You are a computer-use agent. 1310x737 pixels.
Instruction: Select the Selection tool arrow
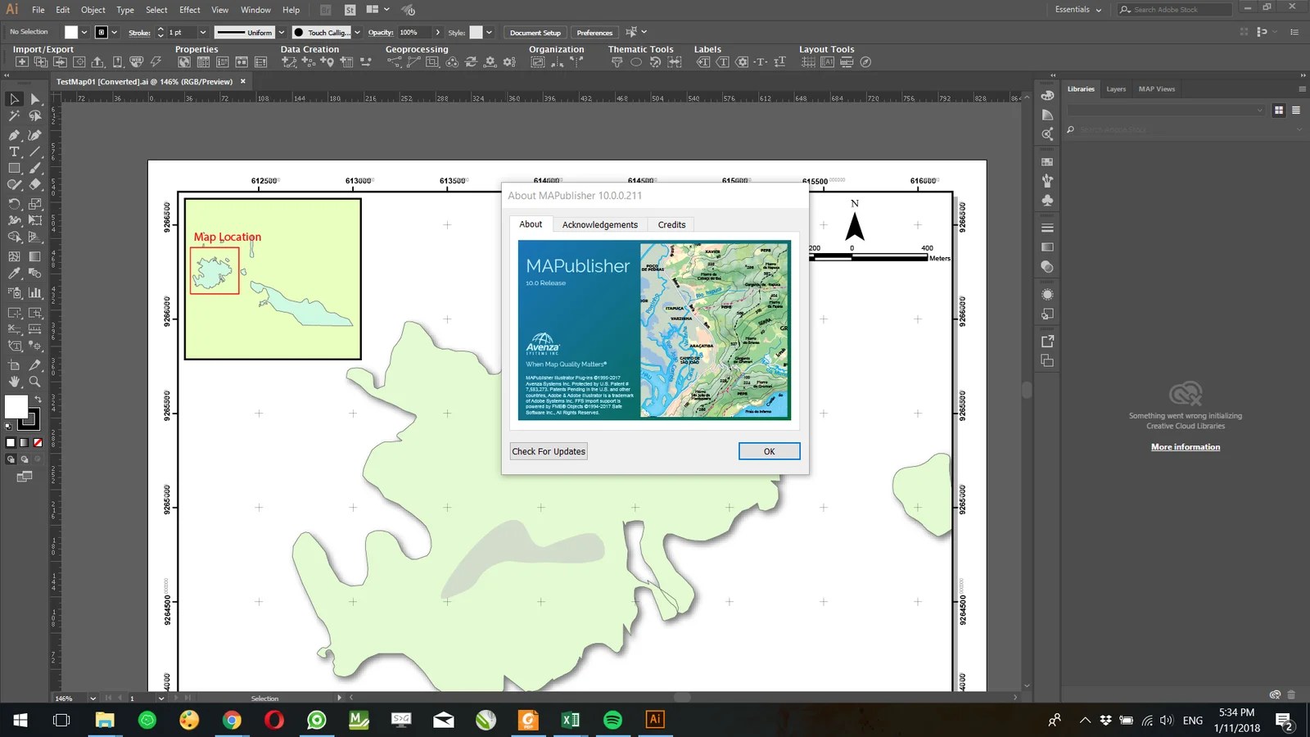(x=14, y=99)
